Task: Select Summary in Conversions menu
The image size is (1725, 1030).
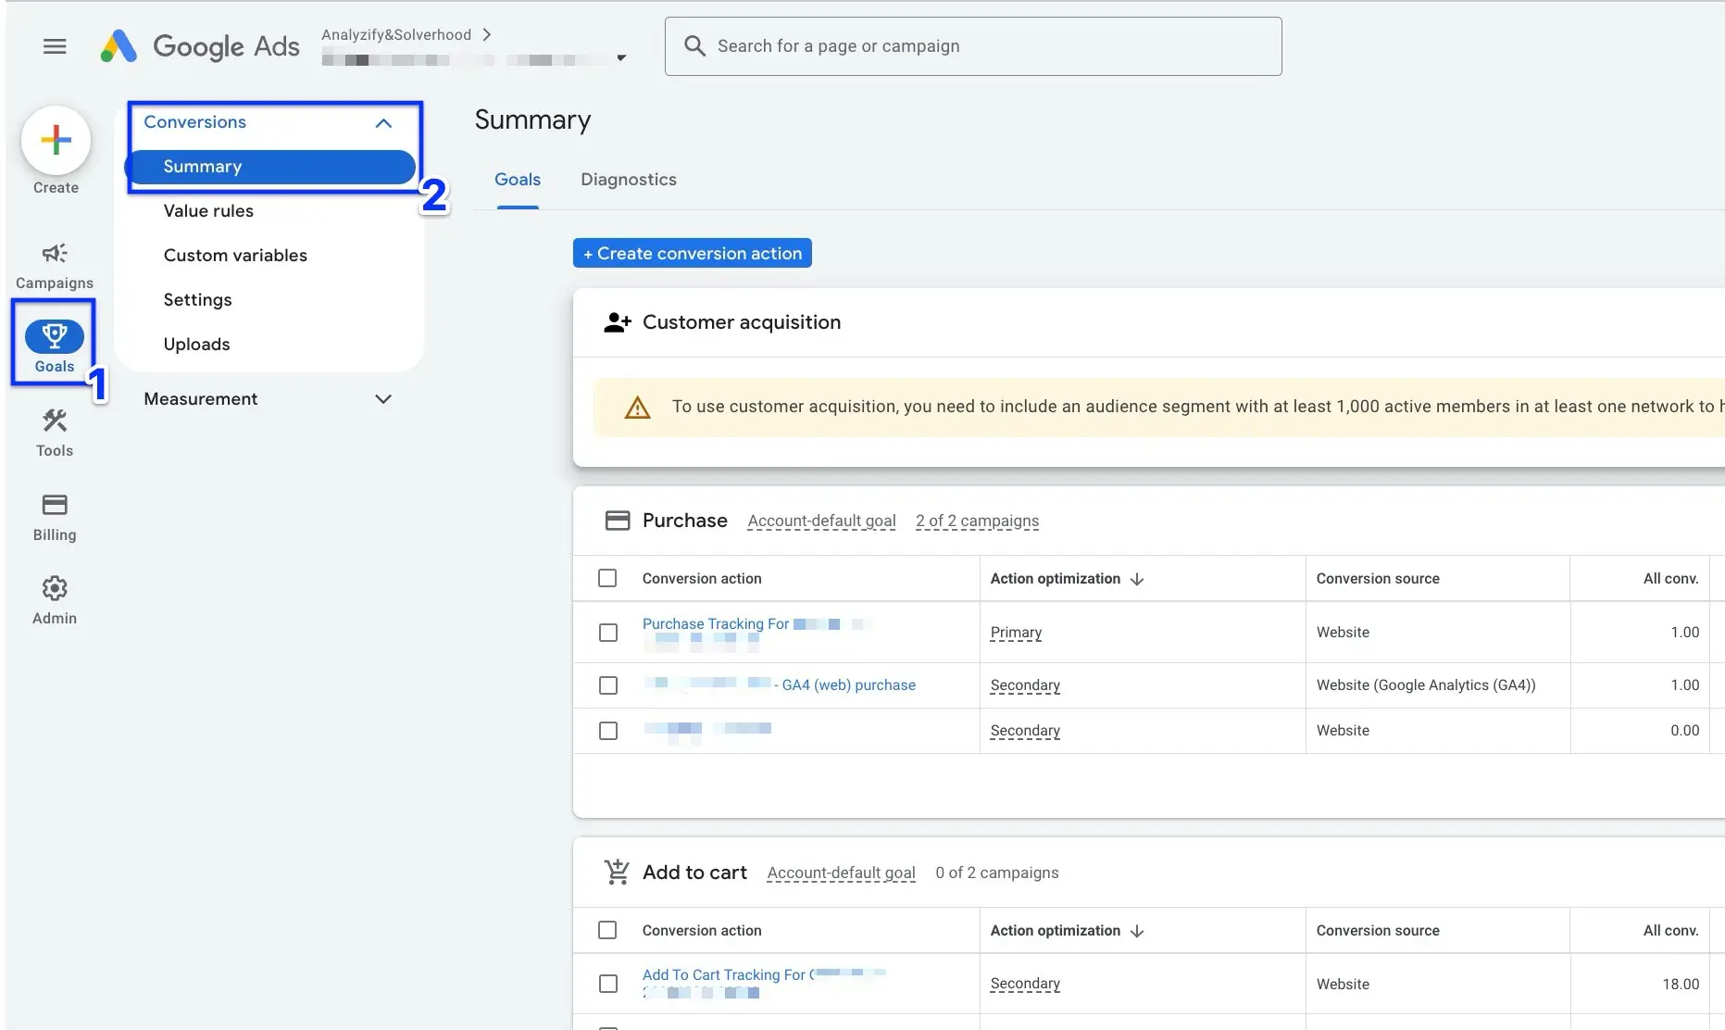Action: pos(269,167)
